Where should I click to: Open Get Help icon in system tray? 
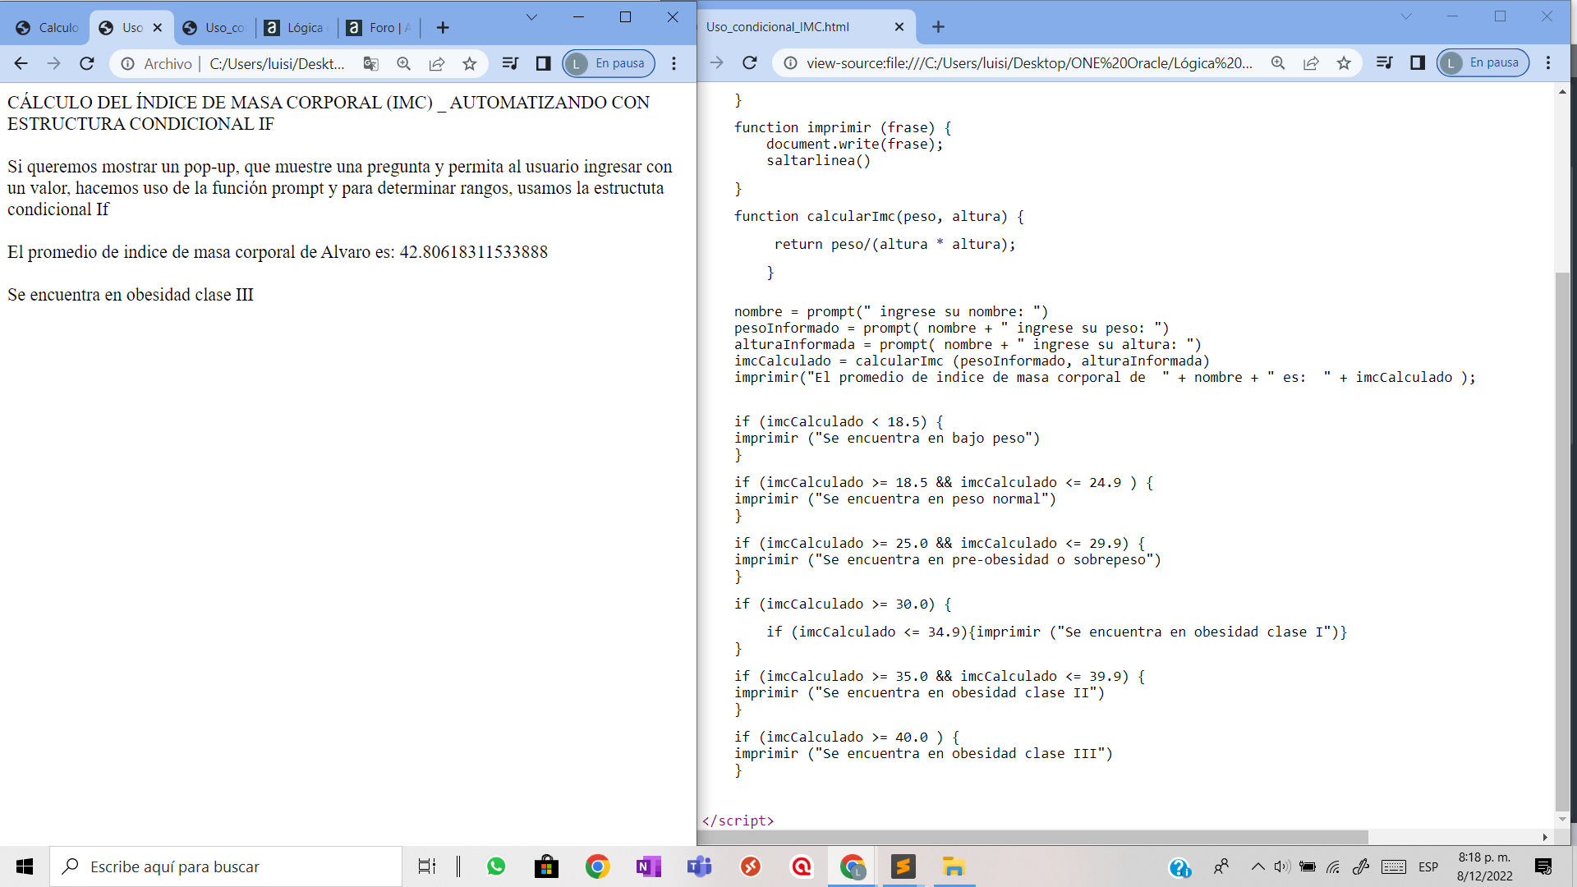(1179, 867)
